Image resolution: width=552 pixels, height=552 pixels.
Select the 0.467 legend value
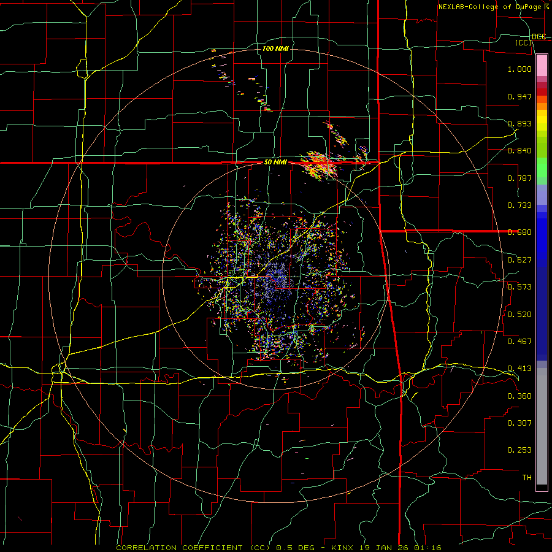(519, 342)
